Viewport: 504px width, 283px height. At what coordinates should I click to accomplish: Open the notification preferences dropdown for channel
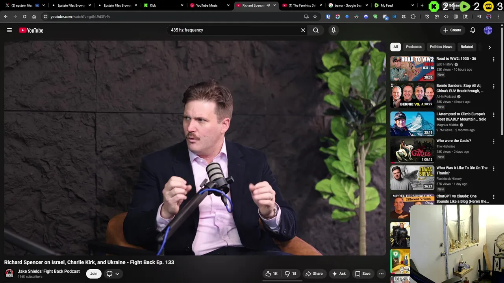[x=113, y=274]
